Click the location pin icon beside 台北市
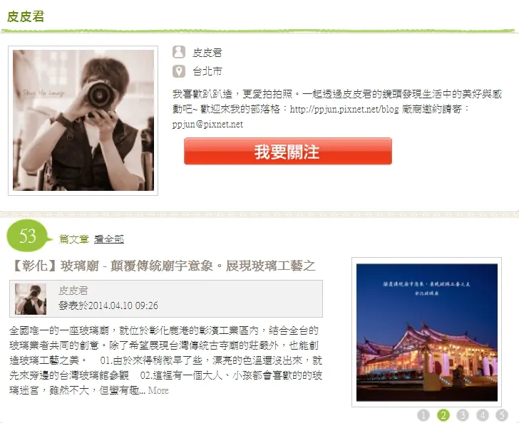This screenshot has height=423, width=519. [179, 71]
